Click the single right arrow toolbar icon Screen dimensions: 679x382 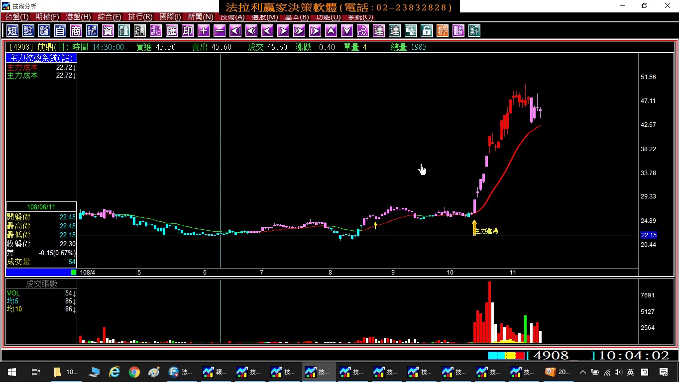(x=283, y=31)
